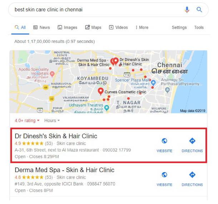This screenshot has width=218, height=204.
Task: Click Dr Dinesh's Skin & Hair map pin
Action: [x=115, y=61]
